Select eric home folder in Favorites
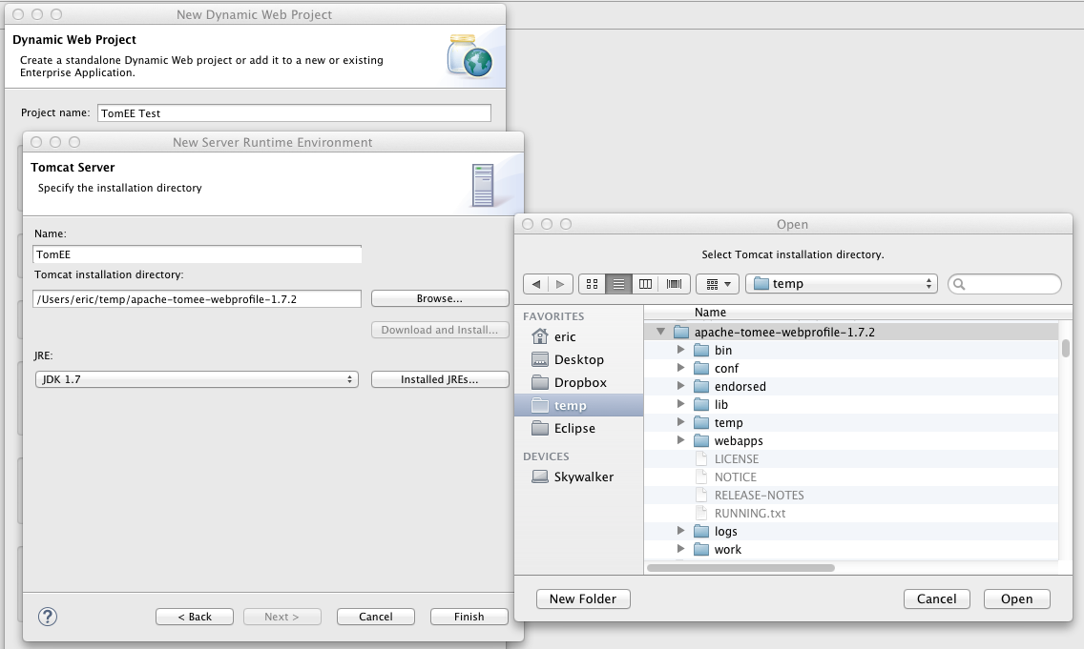This screenshot has width=1084, height=649. pos(578,337)
